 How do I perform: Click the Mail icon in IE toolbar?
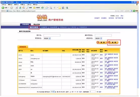coord(46,8)
